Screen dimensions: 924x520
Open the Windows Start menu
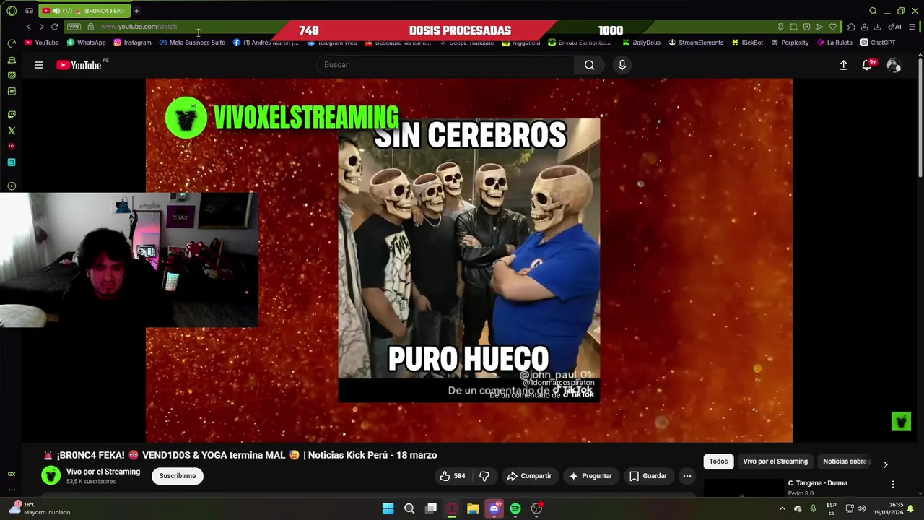388,508
